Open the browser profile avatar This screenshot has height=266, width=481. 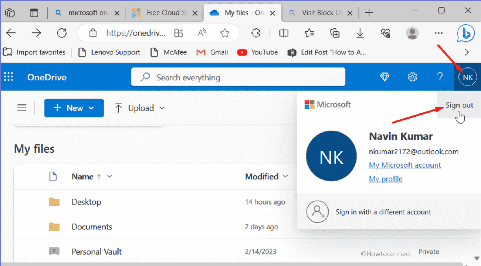pyautogui.click(x=412, y=33)
